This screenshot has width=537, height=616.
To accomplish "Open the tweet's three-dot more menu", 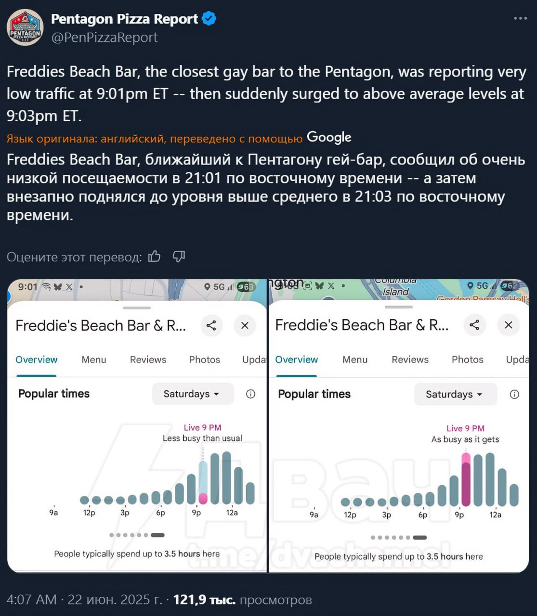I will click(x=520, y=19).
